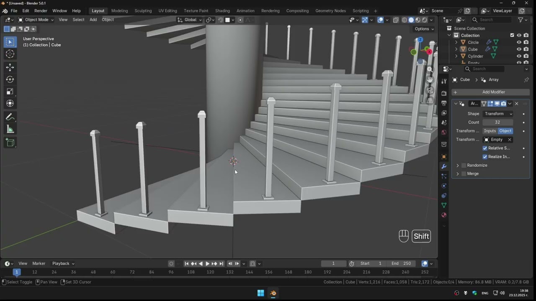Image resolution: width=536 pixels, height=301 pixels.
Task: Select Inputs transform mode button
Action: (x=490, y=131)
